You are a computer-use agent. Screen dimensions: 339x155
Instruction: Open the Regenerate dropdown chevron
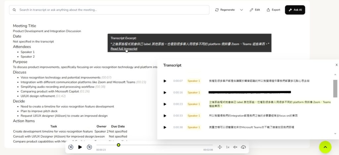click(x=241, y=10)
